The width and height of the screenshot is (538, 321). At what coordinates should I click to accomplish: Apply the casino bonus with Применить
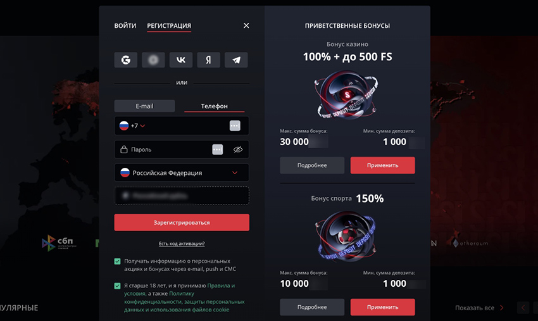pos(382,165)
